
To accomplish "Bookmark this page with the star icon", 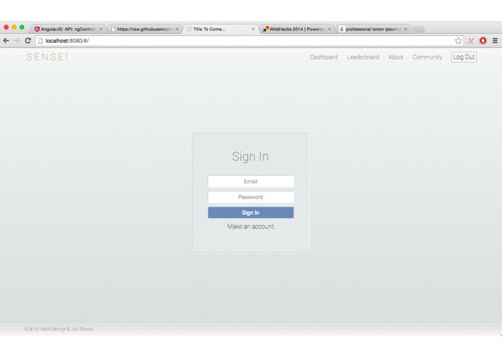I will [x=458, y=40].
